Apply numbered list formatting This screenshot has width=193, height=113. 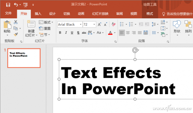click(x=131, y=24)
